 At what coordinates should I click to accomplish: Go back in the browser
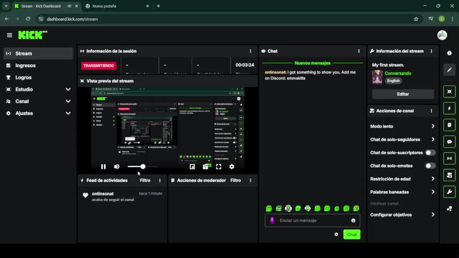coord(7,19)
